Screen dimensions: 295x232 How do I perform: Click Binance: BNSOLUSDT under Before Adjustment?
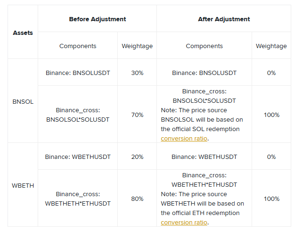pos(78,73)
